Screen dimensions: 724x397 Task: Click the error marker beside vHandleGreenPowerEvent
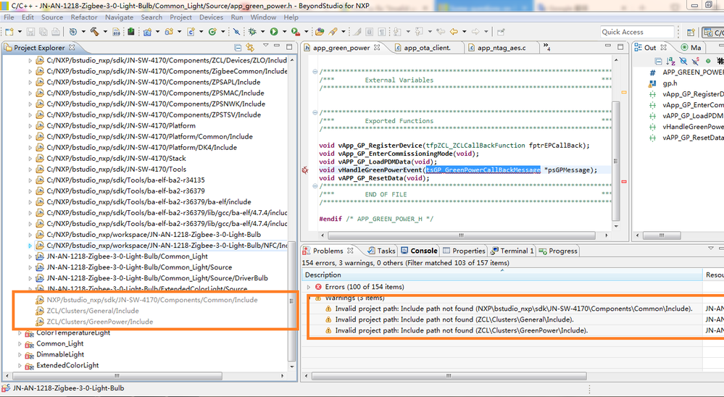click(x=304, y=170)
